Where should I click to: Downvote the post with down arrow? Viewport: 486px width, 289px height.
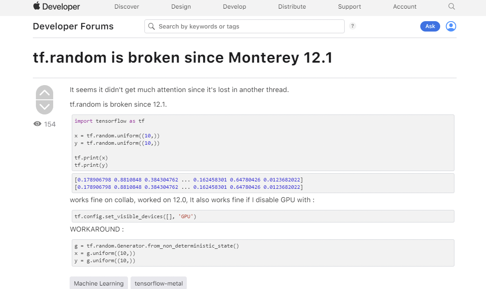pyautogui.click(x=45, y=107)
